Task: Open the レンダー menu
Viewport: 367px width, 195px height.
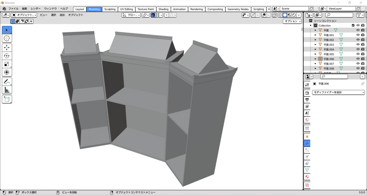Action: (x=35, y=9)
